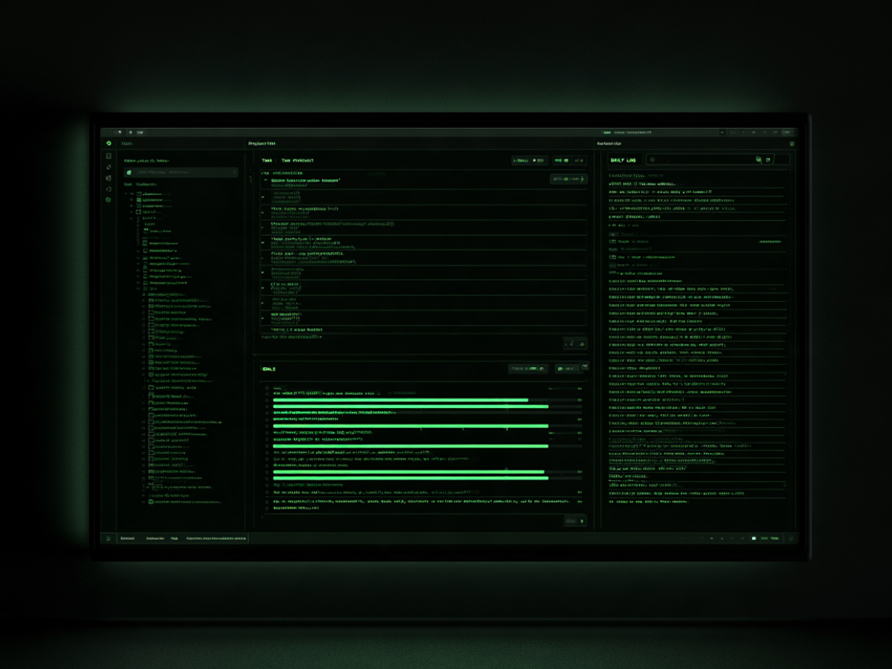Click the "DAILY LOG" heading in the right panel
Image resolution: width=892 pixels, height=669 pixels.
click(x=623, y=160)
